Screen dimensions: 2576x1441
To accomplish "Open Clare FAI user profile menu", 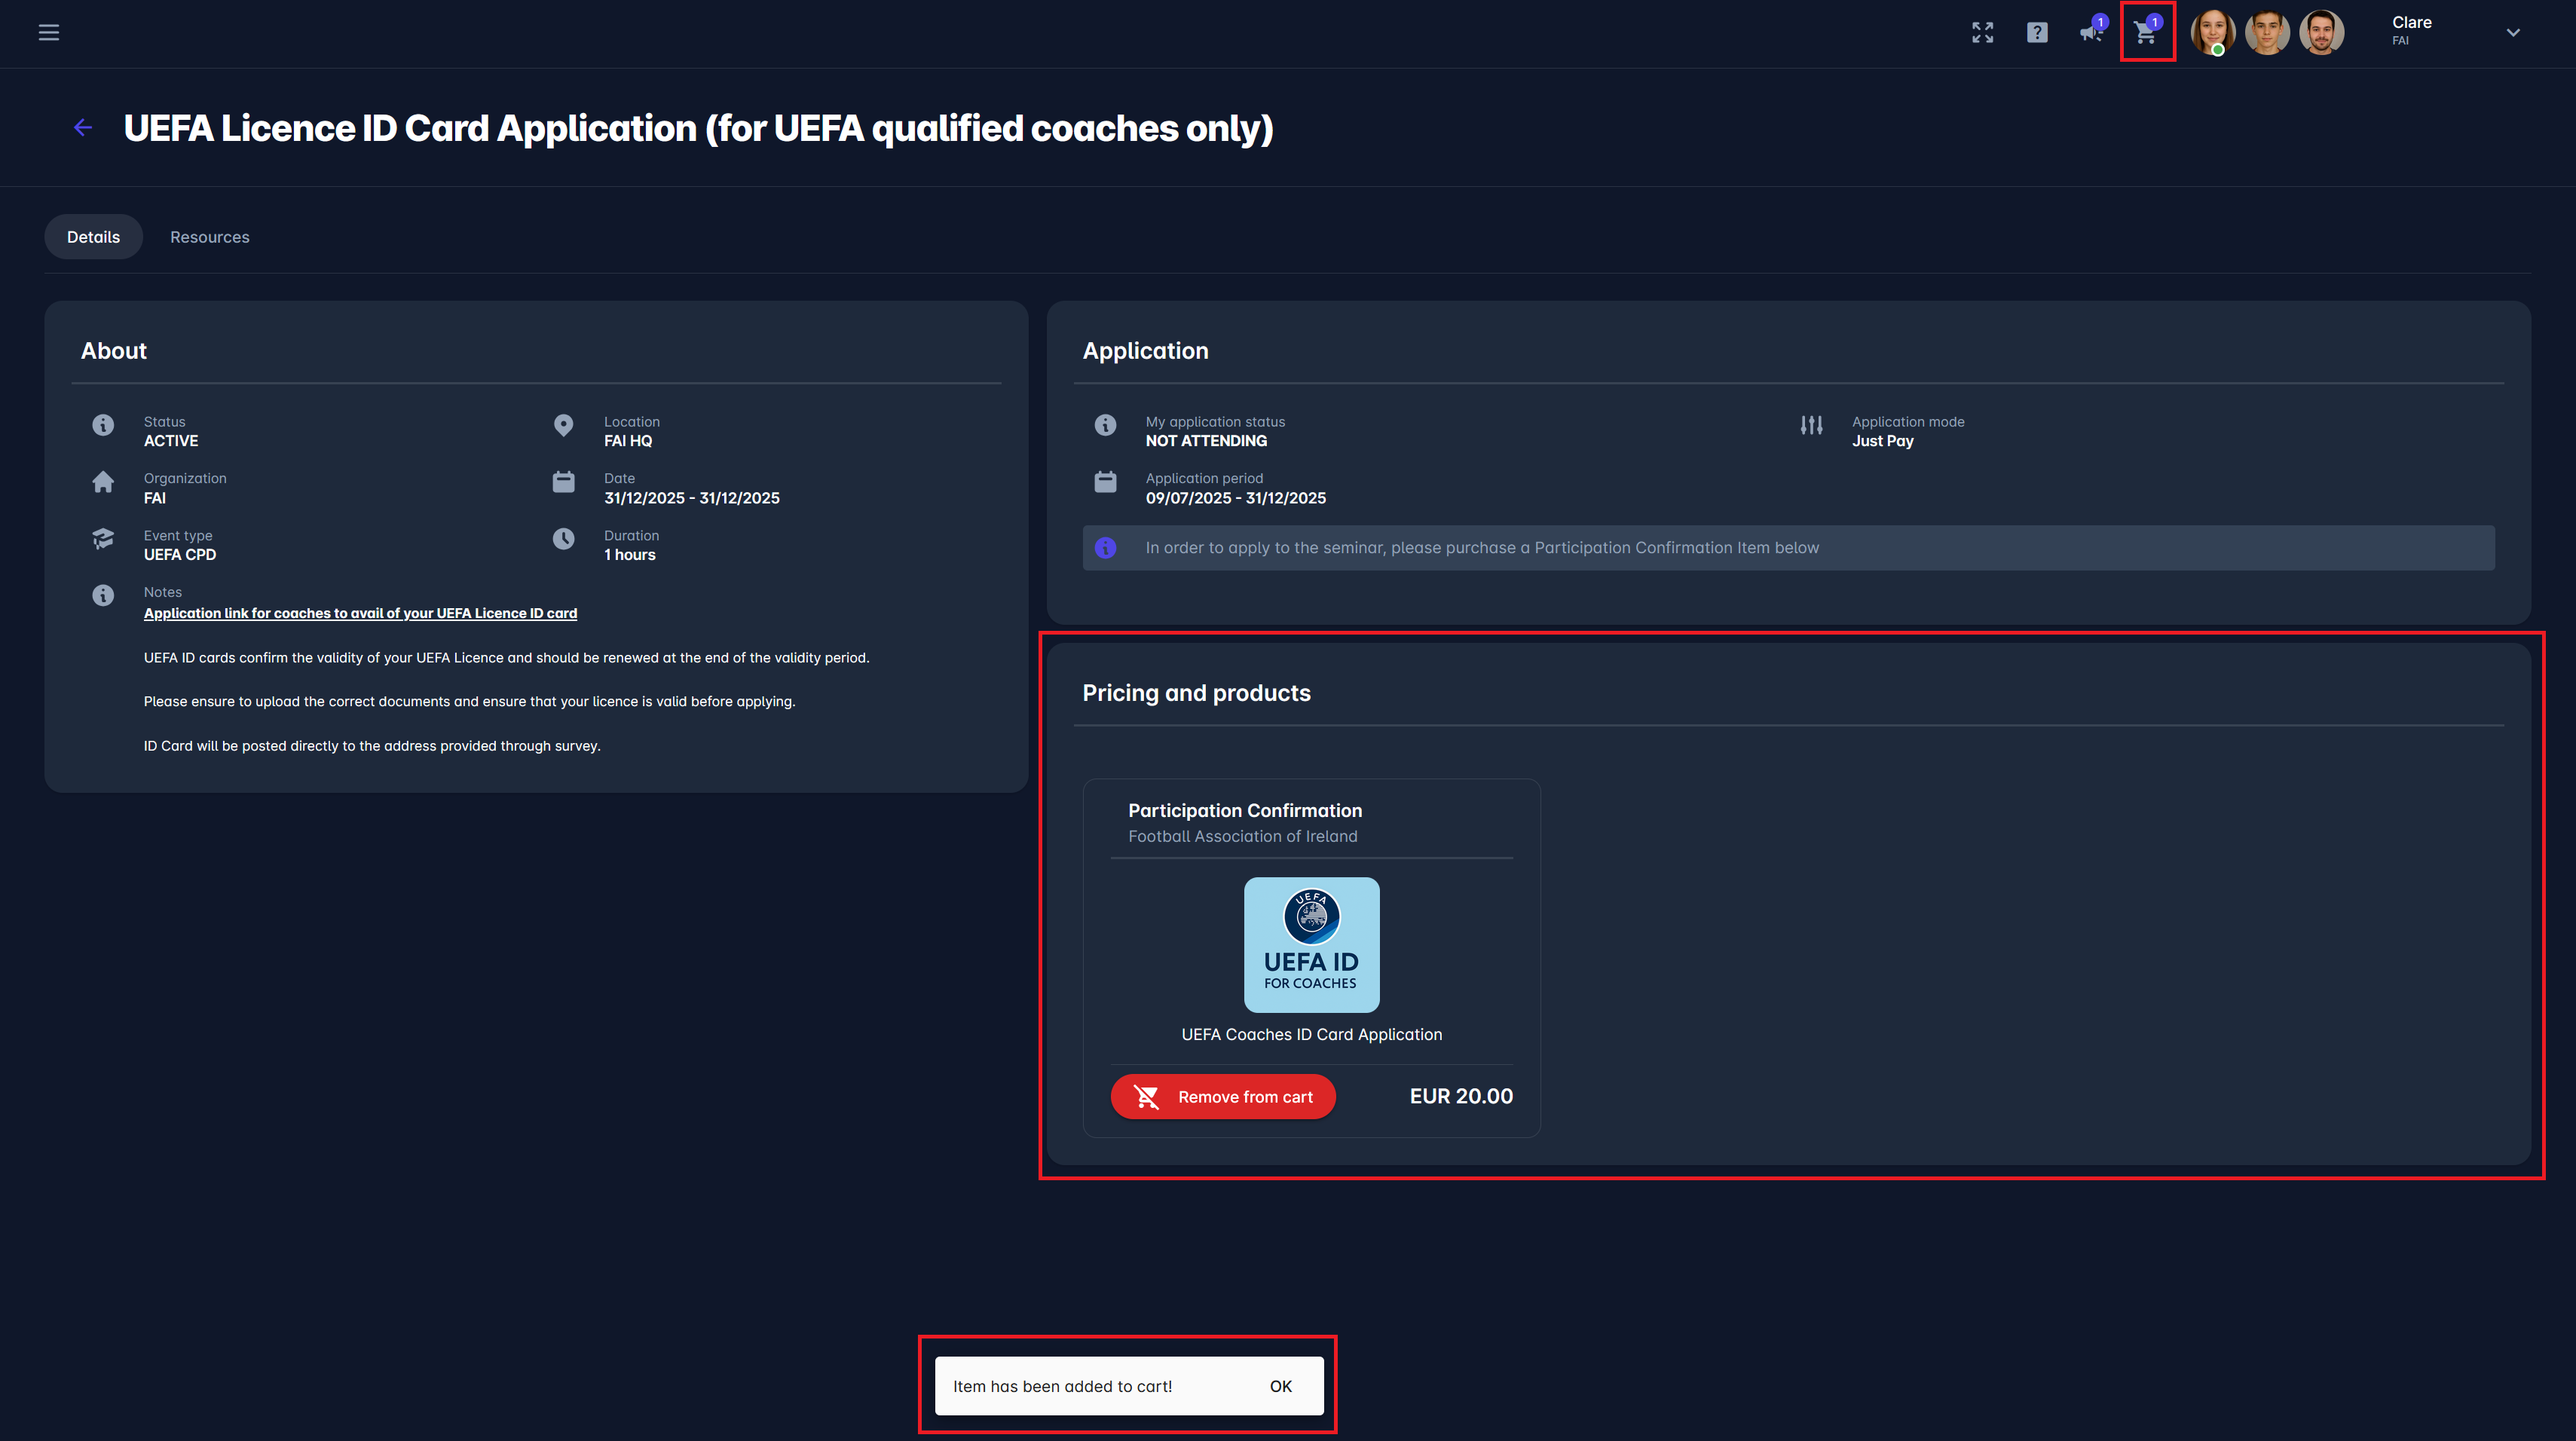I will point(2411,30).
